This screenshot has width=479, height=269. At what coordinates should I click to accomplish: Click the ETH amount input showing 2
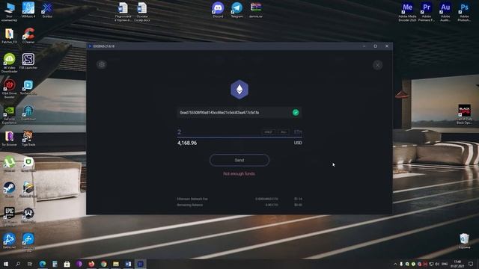pyautogui.click(x=219, y=132)
